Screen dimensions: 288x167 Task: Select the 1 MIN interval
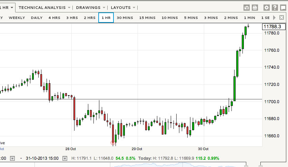tap(249, 18)
